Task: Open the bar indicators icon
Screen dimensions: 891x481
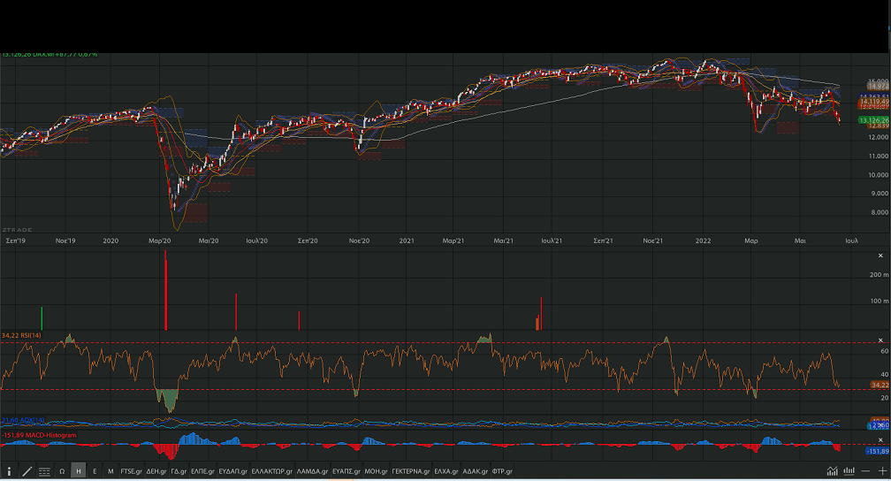Action: pyautogui.click(x=849, y=471)
